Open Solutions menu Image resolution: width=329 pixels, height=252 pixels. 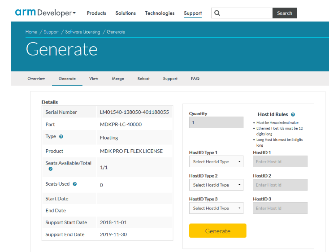click(x=126, y=13)
